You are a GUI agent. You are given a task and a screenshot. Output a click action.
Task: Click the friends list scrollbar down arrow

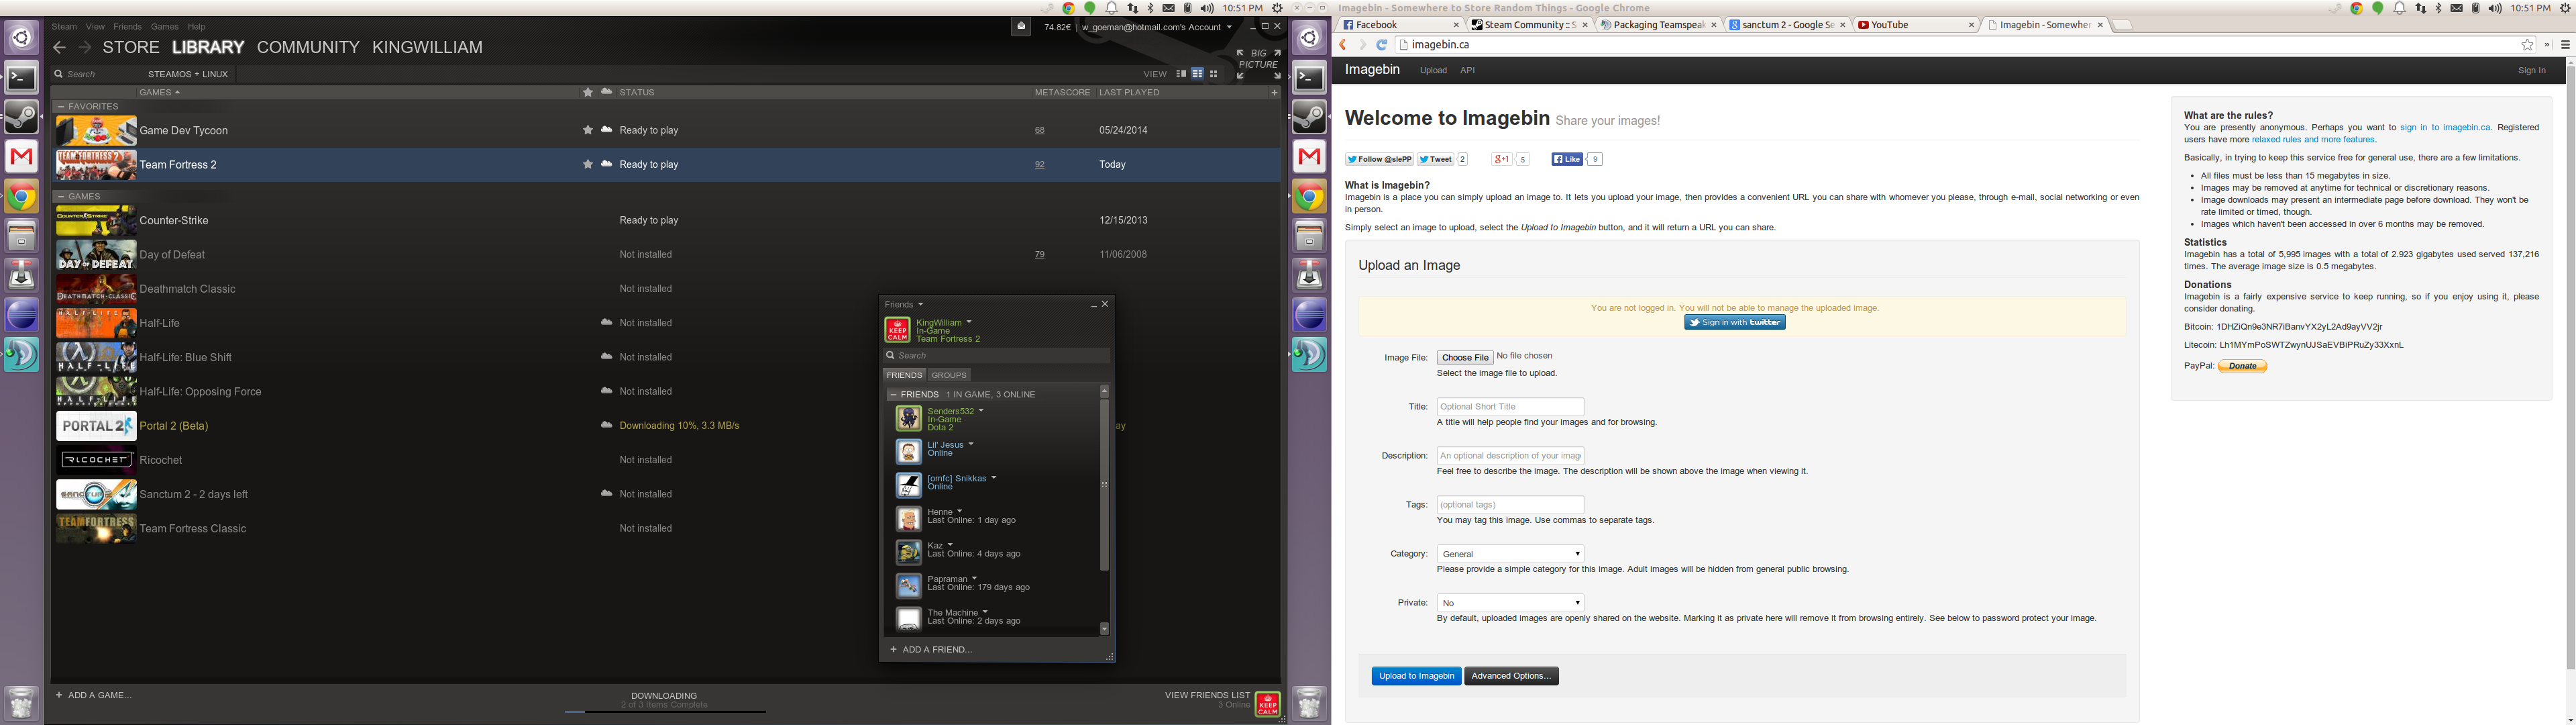tap(1104, 629)
